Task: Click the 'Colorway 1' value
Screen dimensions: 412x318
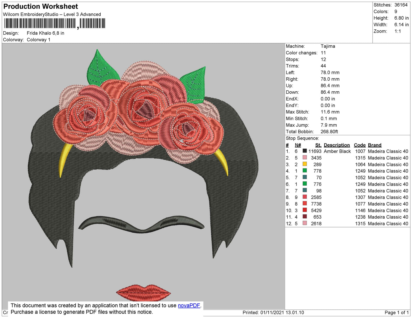Action: pyautogui.click(x=38, y=40)
